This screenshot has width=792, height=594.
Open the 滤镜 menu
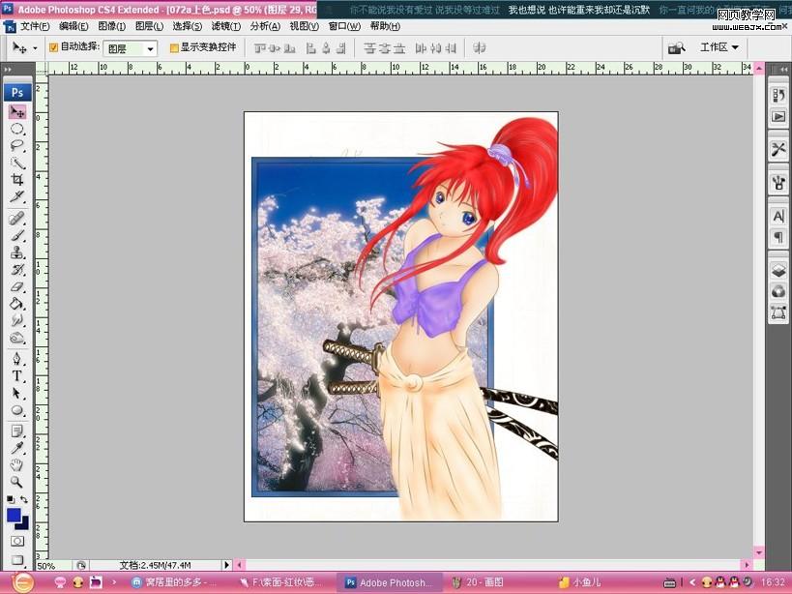coord(226,26)
